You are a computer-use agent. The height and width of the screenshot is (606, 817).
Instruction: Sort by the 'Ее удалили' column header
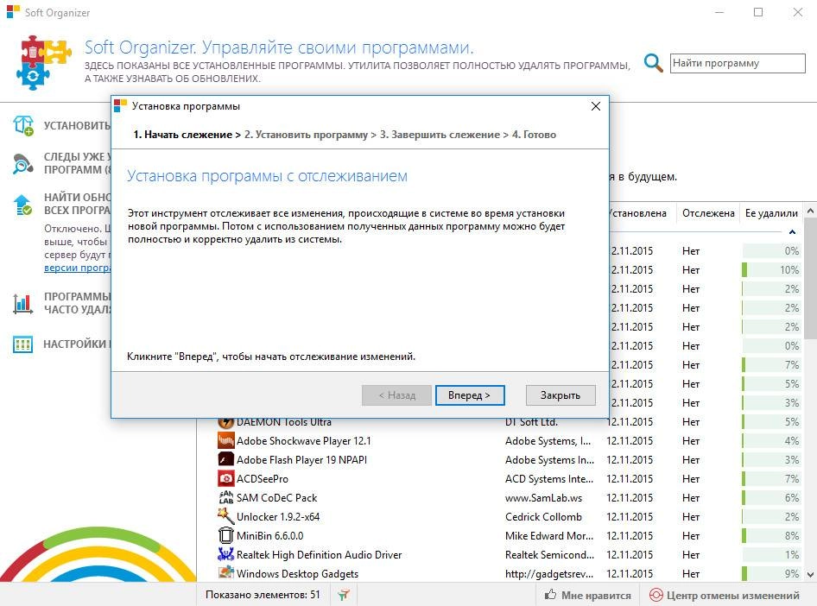(x=771, y=213)
